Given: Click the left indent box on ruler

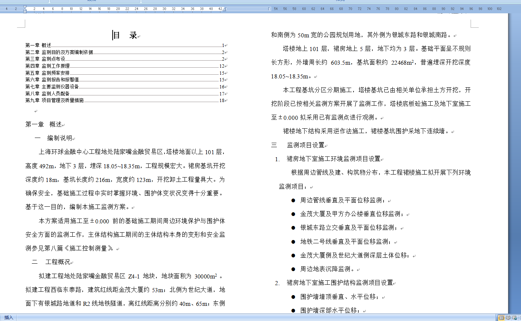Looking at the screenshot, I should (25, 11).
